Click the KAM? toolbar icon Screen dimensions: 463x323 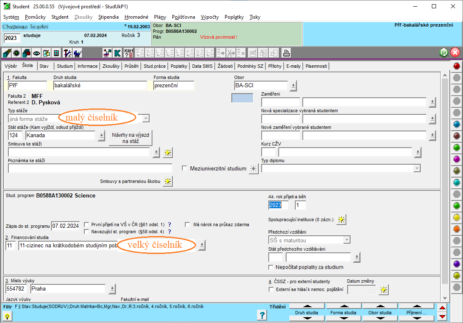point(129,53)
